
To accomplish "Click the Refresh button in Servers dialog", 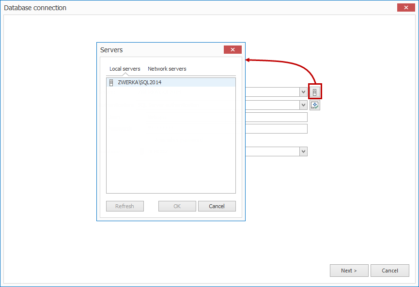I will pyautogui.click(x=124, y=206).
